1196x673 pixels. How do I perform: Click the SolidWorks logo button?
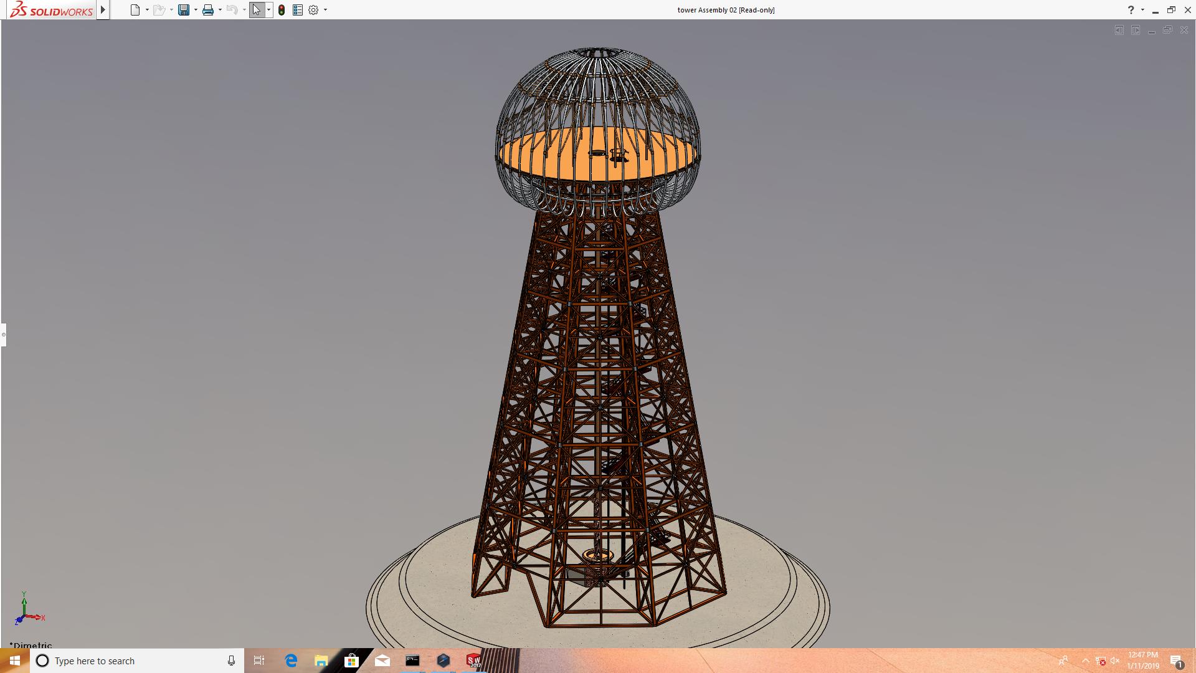[x=51, y=10]
